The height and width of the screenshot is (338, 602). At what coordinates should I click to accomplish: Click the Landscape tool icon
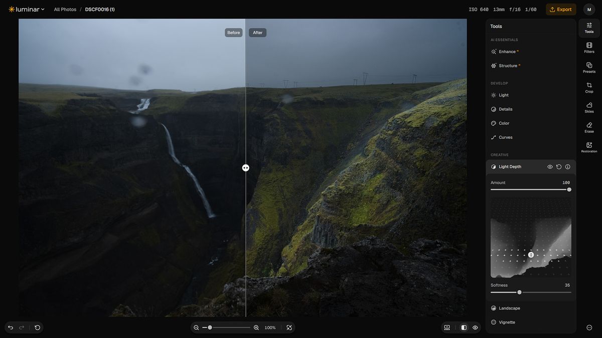(494, 308)
